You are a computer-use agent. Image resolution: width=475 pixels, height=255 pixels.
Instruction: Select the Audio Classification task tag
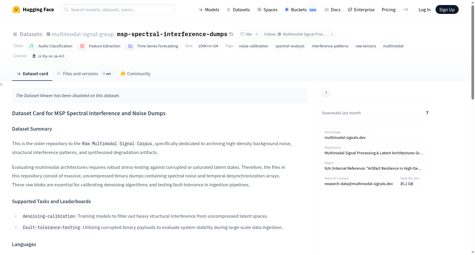coord(51,46)
